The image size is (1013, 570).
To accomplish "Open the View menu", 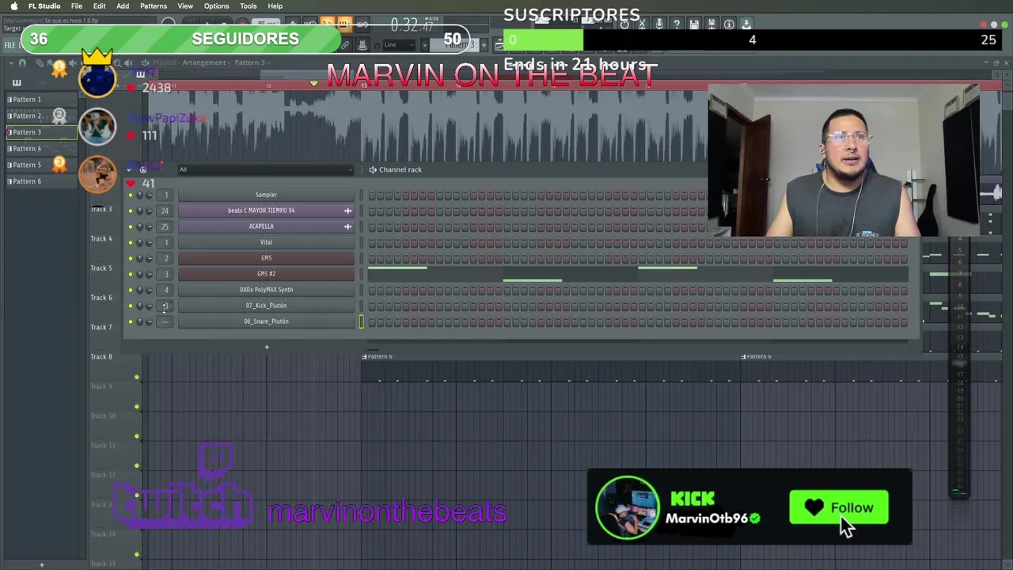I will [x=185, y=6].
